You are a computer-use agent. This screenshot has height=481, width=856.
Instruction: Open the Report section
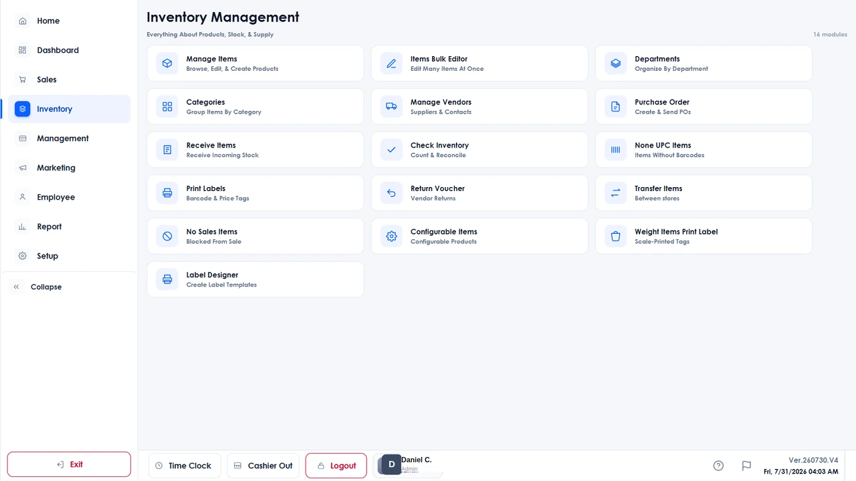tap(70, 226)
